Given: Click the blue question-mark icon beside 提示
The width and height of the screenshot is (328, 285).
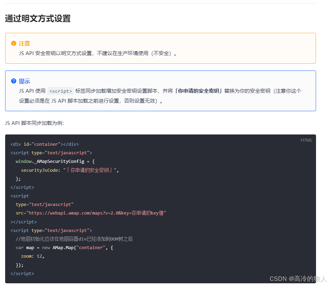Looking at the screenshot, I should coord(14,81).
